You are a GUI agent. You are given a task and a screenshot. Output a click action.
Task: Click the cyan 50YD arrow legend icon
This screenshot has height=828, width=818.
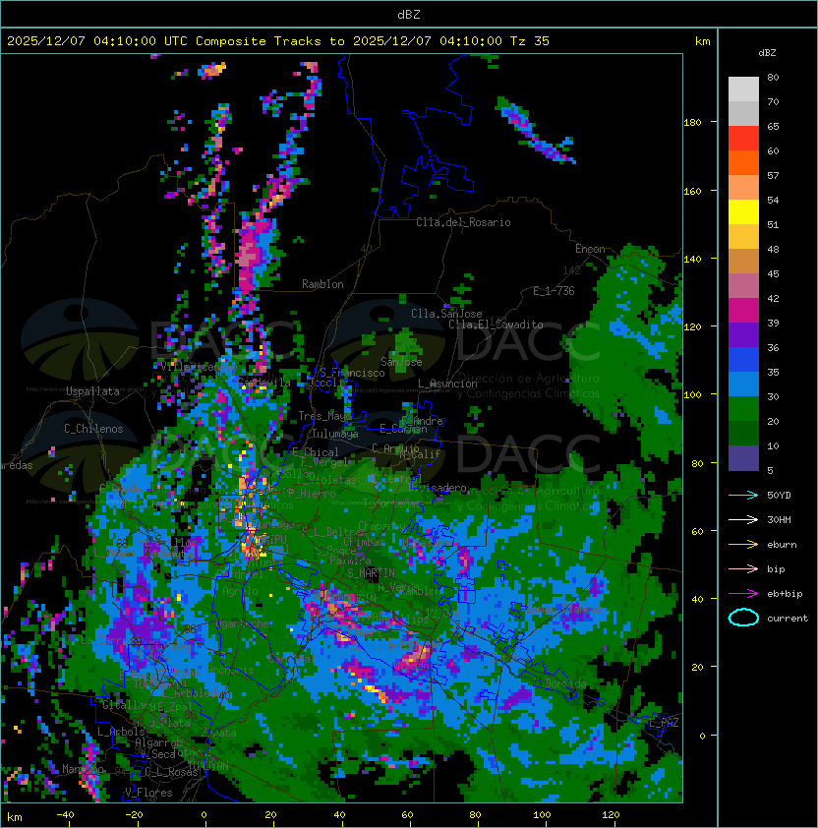(743, 495)
